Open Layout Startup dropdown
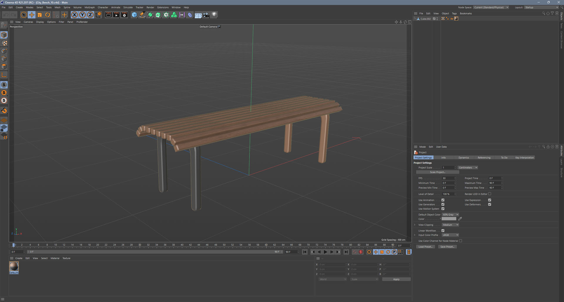 (541, 7)
